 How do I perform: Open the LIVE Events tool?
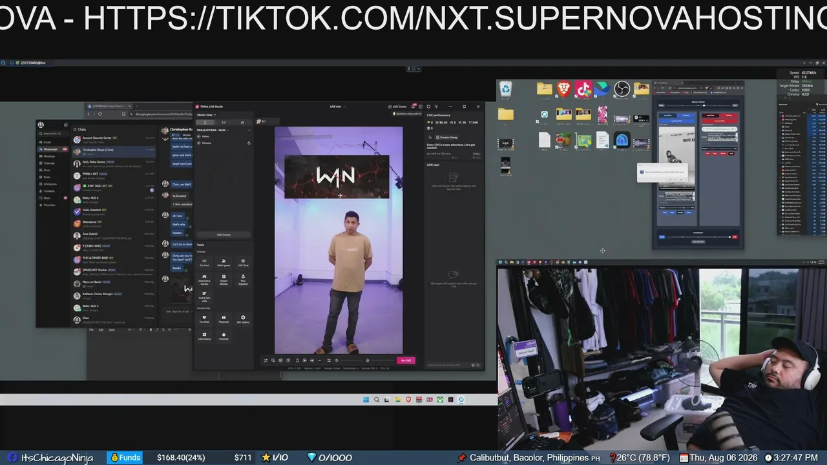(x=204, y=336)
